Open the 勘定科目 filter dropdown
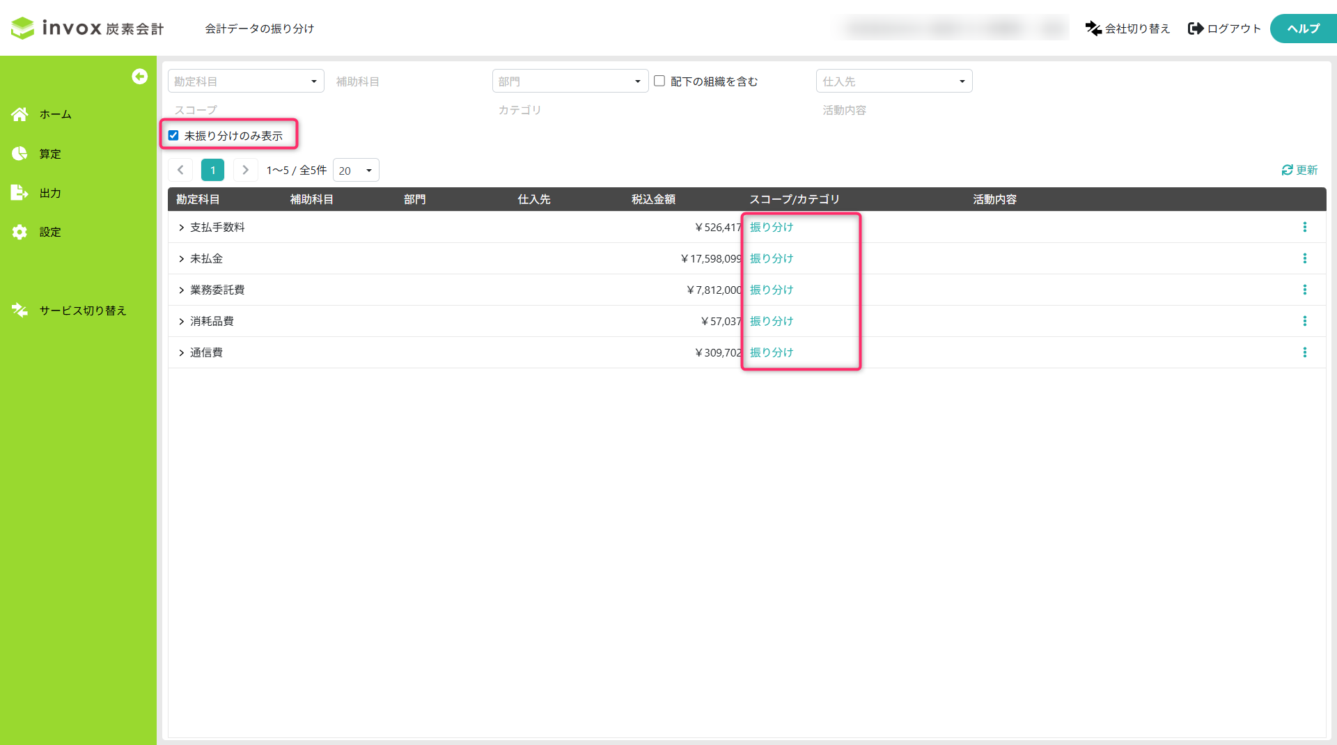 246,81
